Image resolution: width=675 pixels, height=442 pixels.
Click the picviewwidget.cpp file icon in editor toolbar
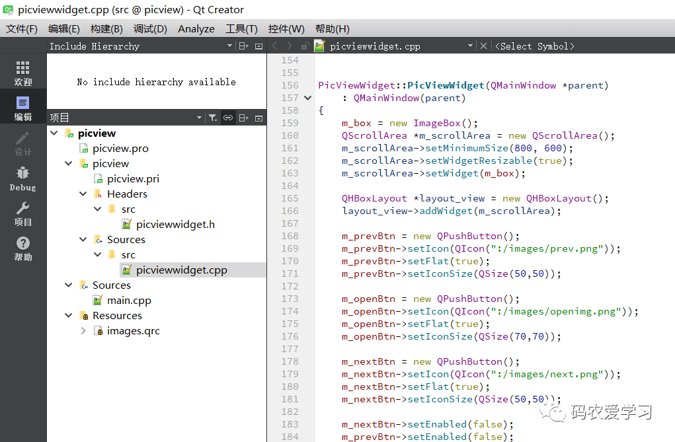[x=319, y=46]
